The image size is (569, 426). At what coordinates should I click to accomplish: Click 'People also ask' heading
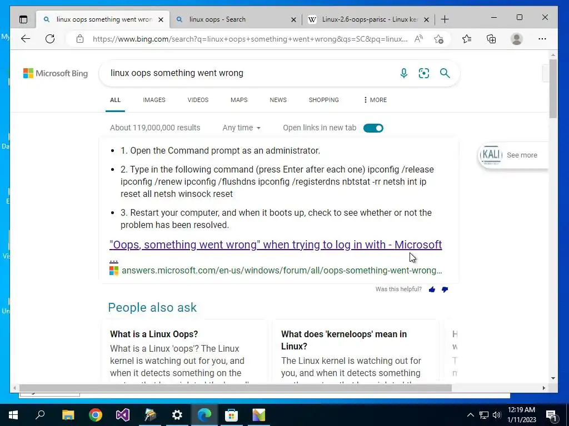coord(152,307)
